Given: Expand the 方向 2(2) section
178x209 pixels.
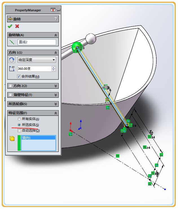Looking at the screenshot, I should click(56, 86).
